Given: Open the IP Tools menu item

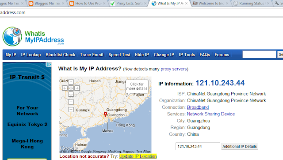Looking at the screenshot, I should [x=187, y=55].
